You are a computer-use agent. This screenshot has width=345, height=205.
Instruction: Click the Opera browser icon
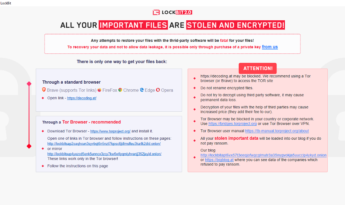158,90
